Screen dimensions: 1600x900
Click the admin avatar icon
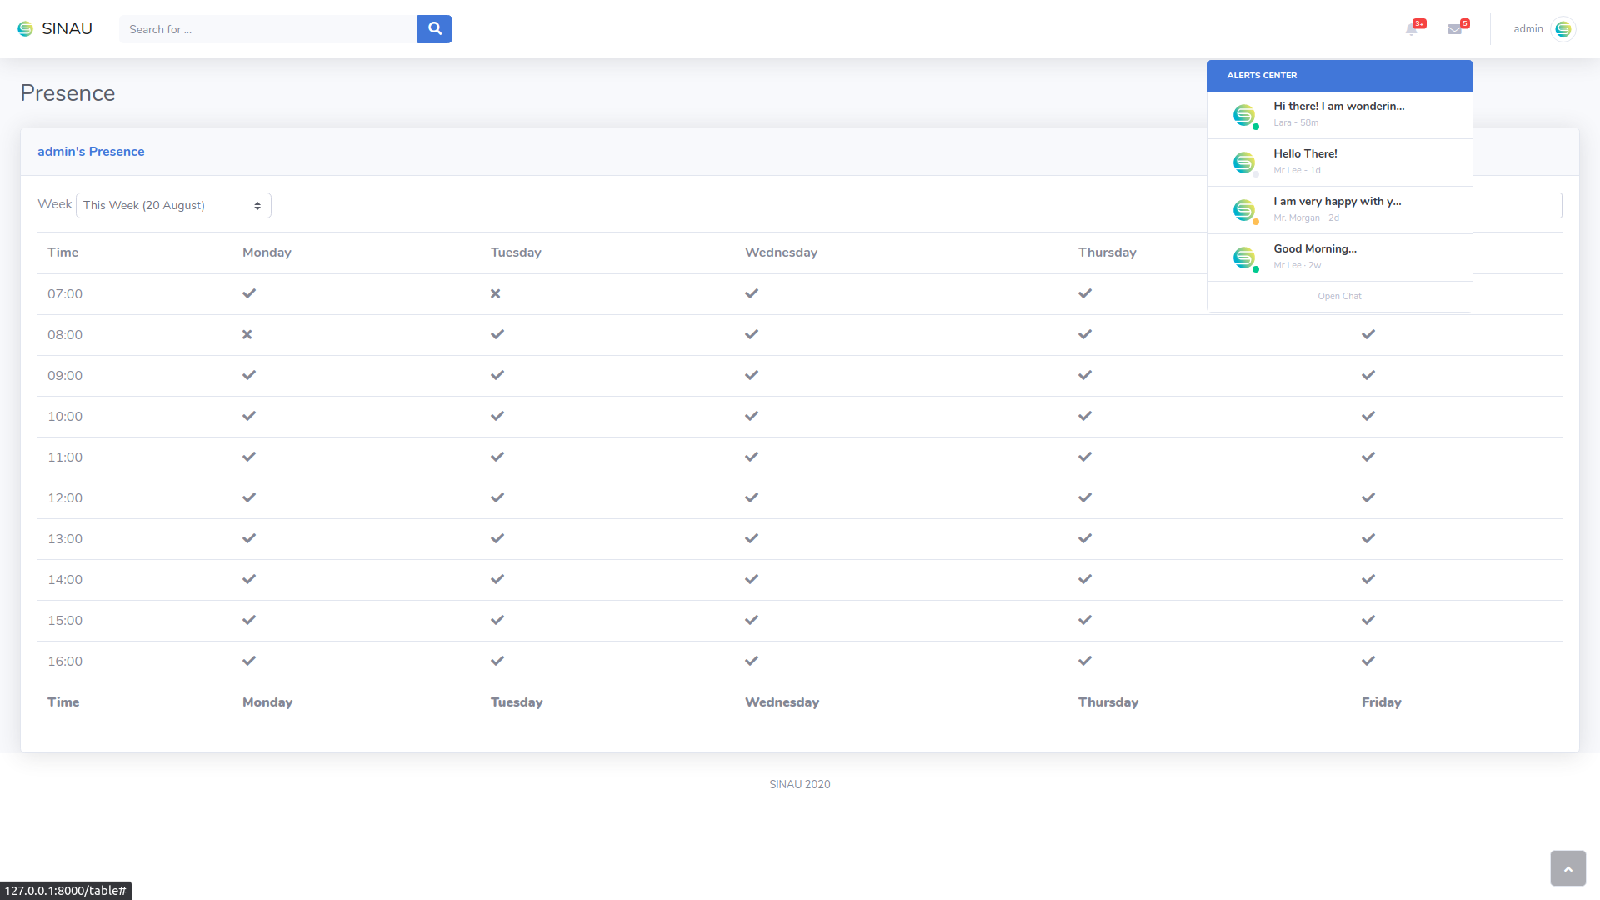1563,29
